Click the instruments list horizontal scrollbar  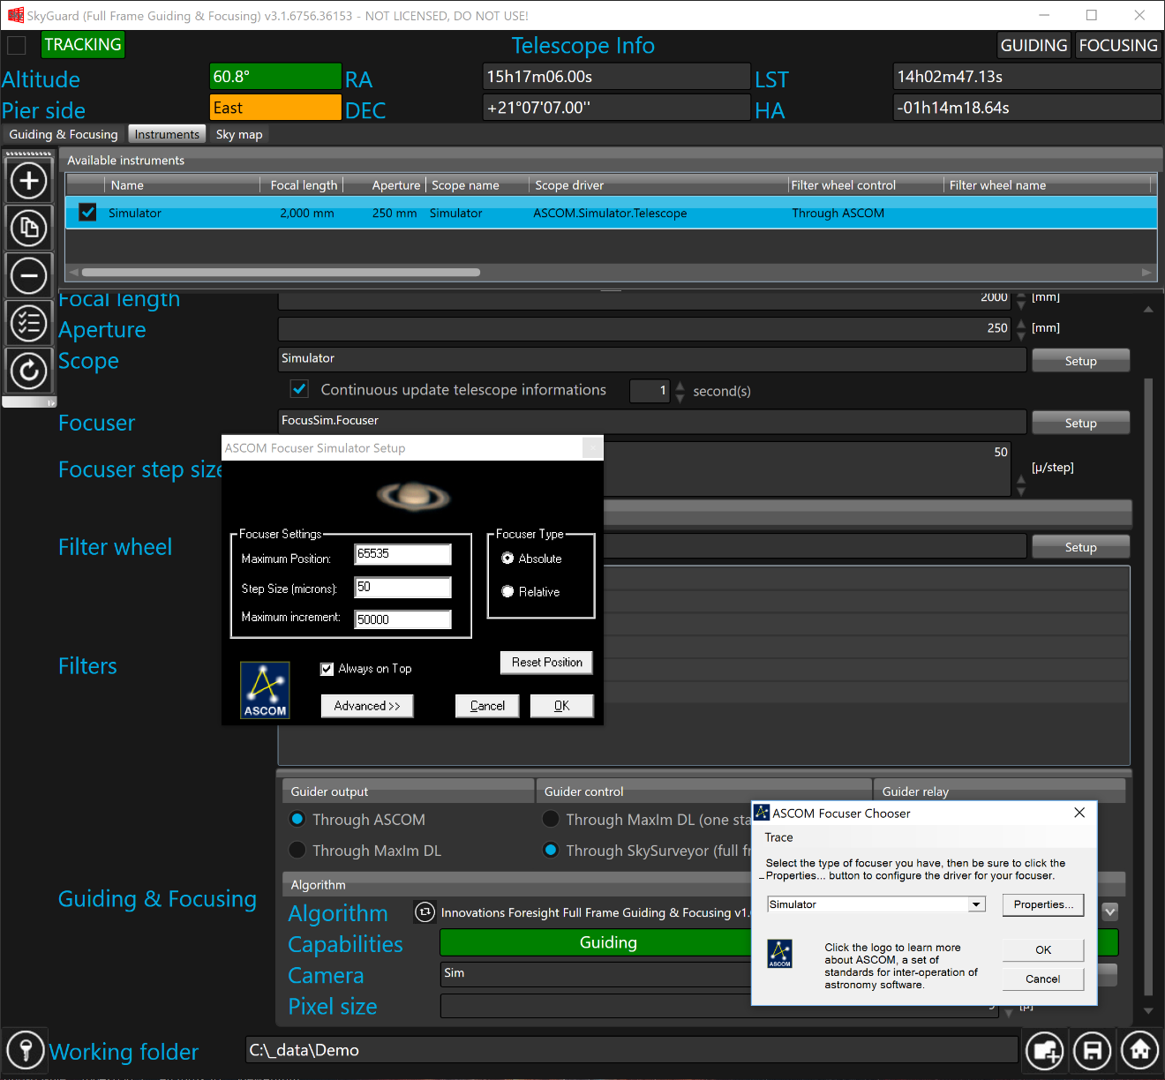click(x=281, y=273)
